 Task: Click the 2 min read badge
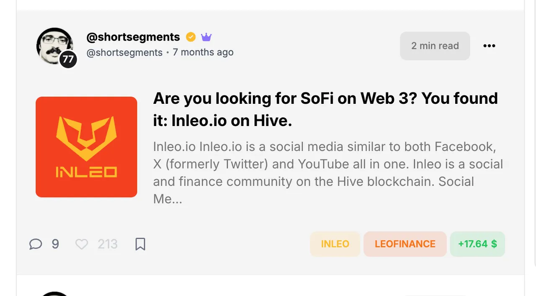click(x=435, y=46)
